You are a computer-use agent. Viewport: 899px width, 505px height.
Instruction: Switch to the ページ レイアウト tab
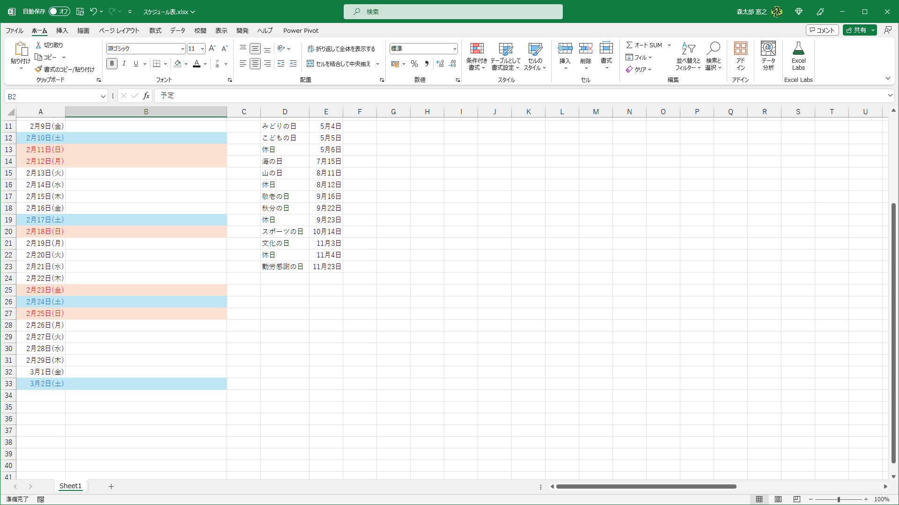[119, 30]
